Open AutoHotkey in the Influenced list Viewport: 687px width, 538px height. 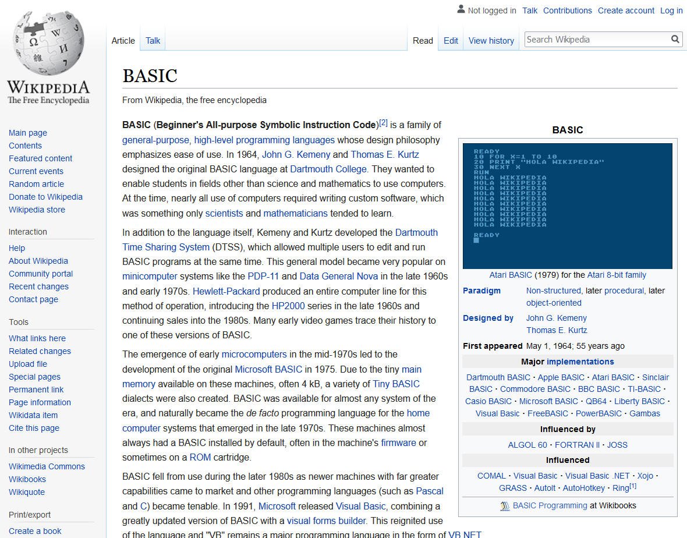[x=583, y=488]
